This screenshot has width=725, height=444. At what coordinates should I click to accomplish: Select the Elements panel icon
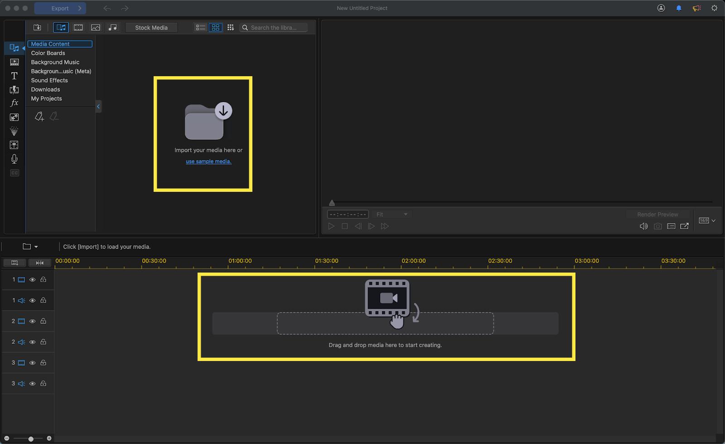pos(14,117)
